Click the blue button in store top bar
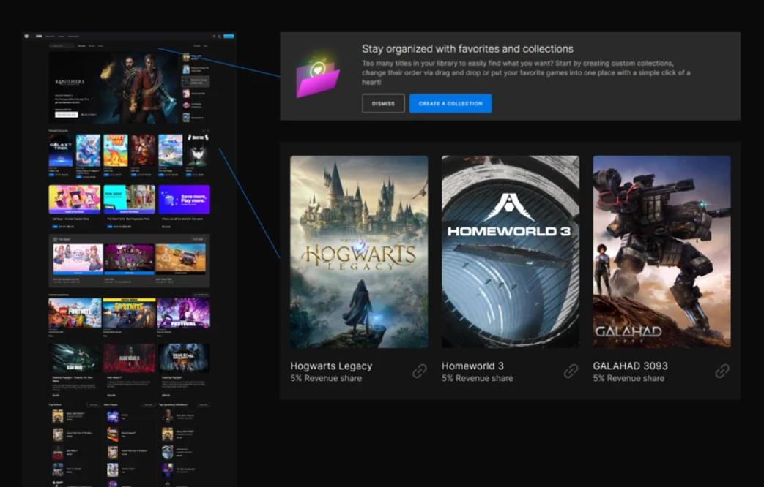Screen dimensions: 764x487 [x=229, y=36]
